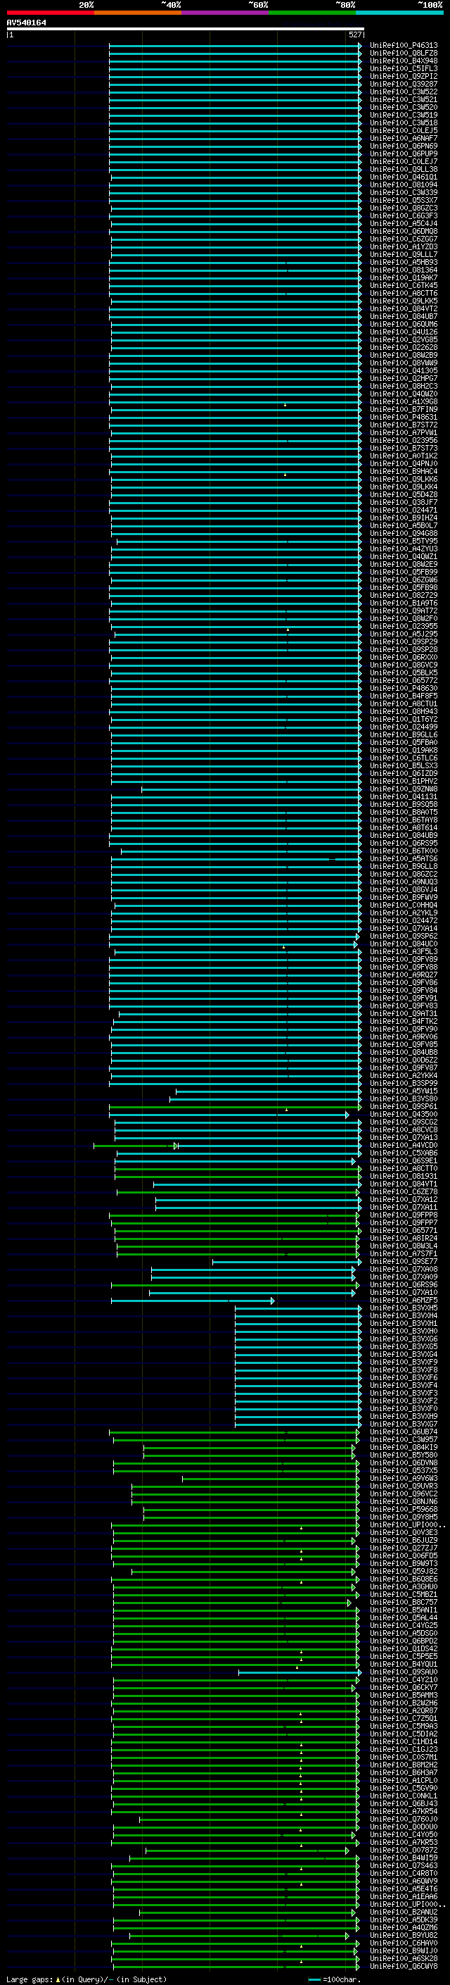450x1985 pixels.
Task: Click the alignment bar for UniRef100_B3VXH5
Action: pos(298,1308)
